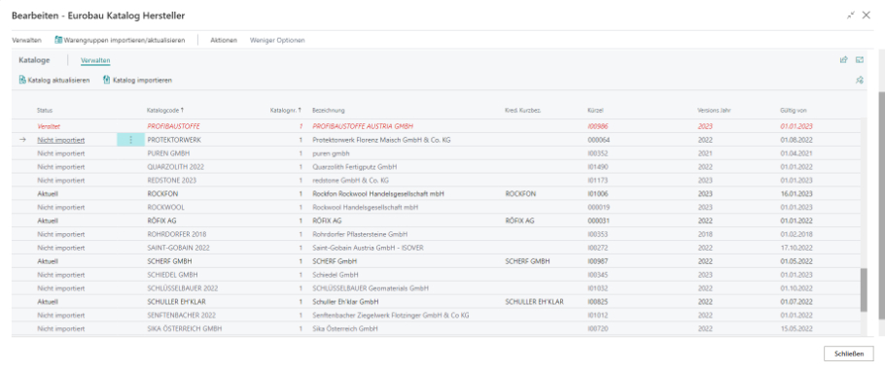Sort by the Katalognr. column header
This screenshot has height=371, width=885.
pos(286,110)
